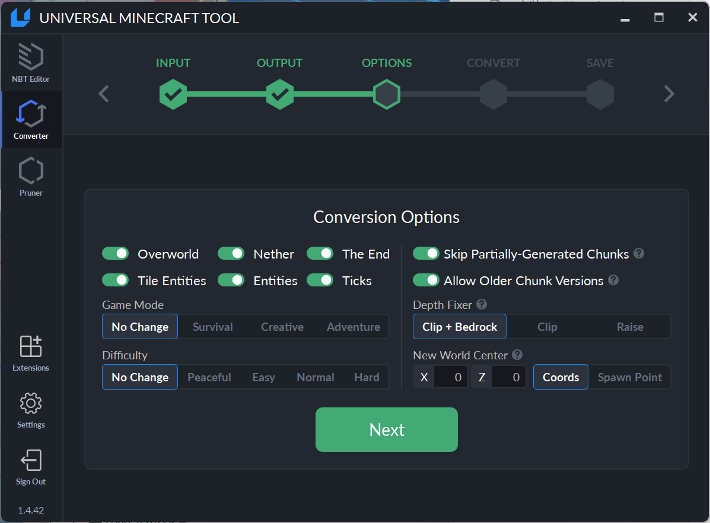Click the SAVE step hexagon
This screenshot has width=710, height=523.
pos(600,94)
